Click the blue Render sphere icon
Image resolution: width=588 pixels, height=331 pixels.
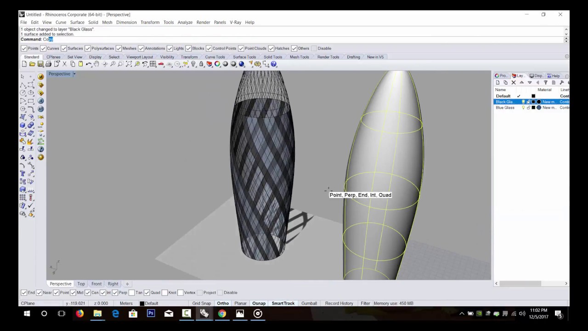[242, 64]
